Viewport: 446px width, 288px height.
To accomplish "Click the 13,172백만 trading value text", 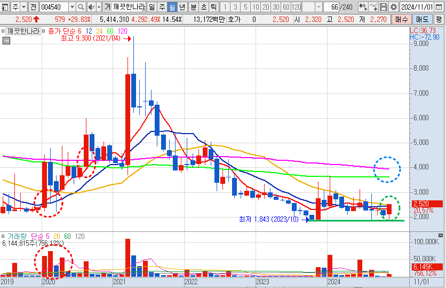I will click(209, 19).
